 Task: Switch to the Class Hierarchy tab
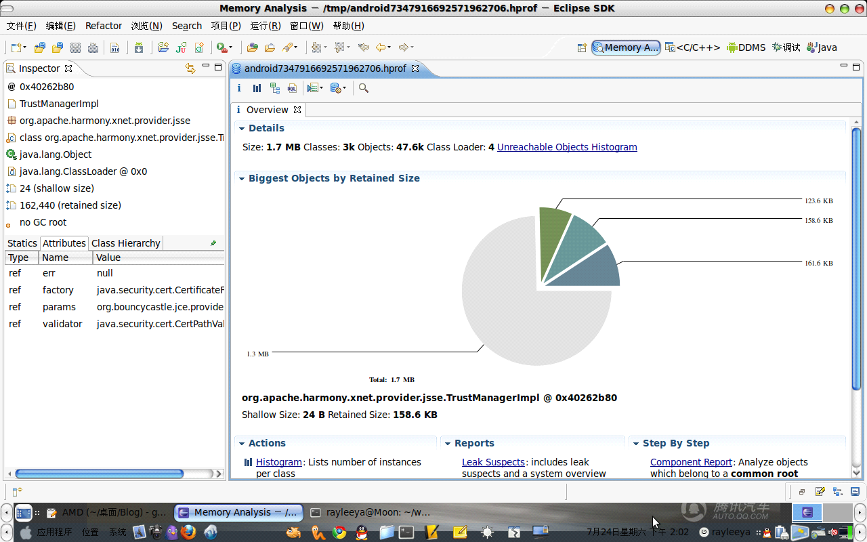(x=126, y=243)
